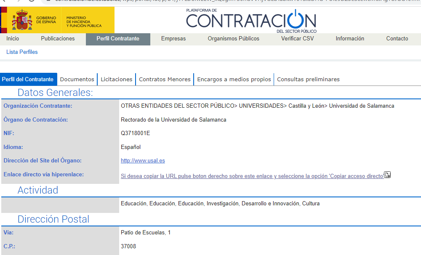
Task: Switch to the Consultas preliminares tab
Action: (308, 80)
